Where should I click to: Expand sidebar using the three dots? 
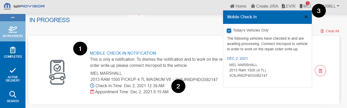click(13, 17)
